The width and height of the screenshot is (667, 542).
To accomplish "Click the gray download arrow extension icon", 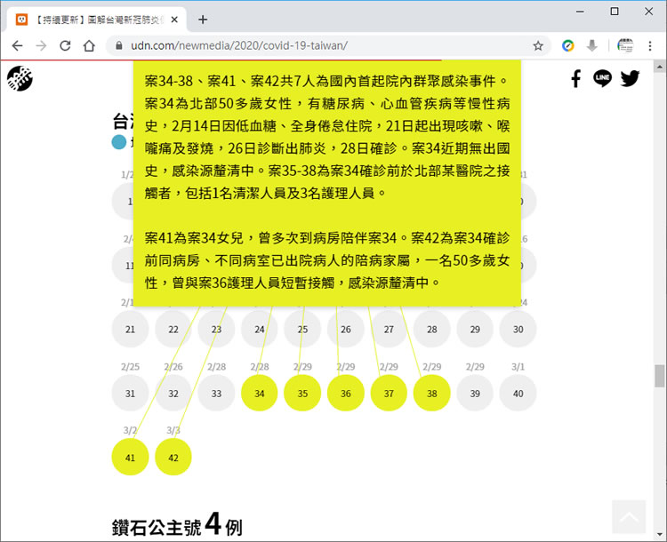I will [591, 45].
